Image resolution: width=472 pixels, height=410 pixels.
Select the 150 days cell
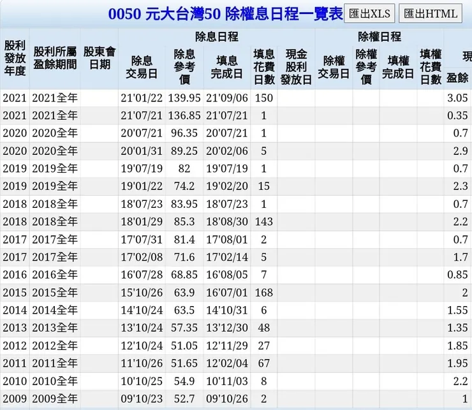[264, 98]
